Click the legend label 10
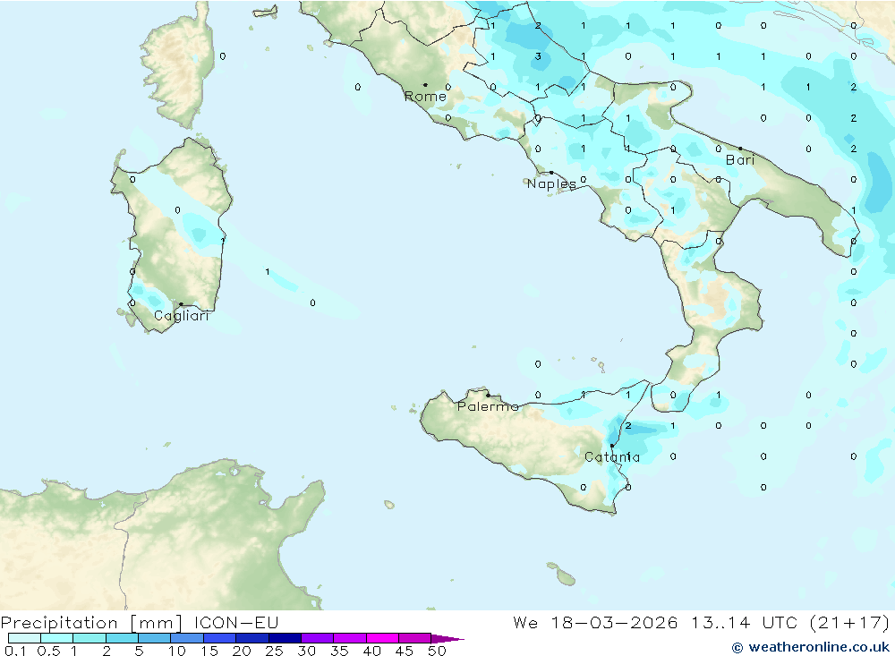This screenshot has height=656, width=895. (x=177, y=651)
